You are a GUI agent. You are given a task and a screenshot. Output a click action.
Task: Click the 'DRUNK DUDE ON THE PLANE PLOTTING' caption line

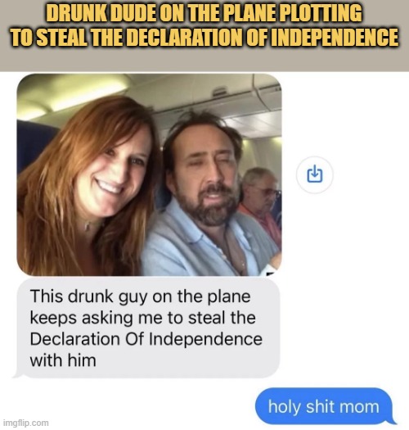pyautogui.click(x=204, y=13)
